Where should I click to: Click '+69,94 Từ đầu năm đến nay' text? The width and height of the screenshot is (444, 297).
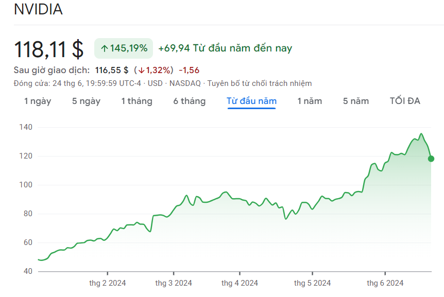225,48
